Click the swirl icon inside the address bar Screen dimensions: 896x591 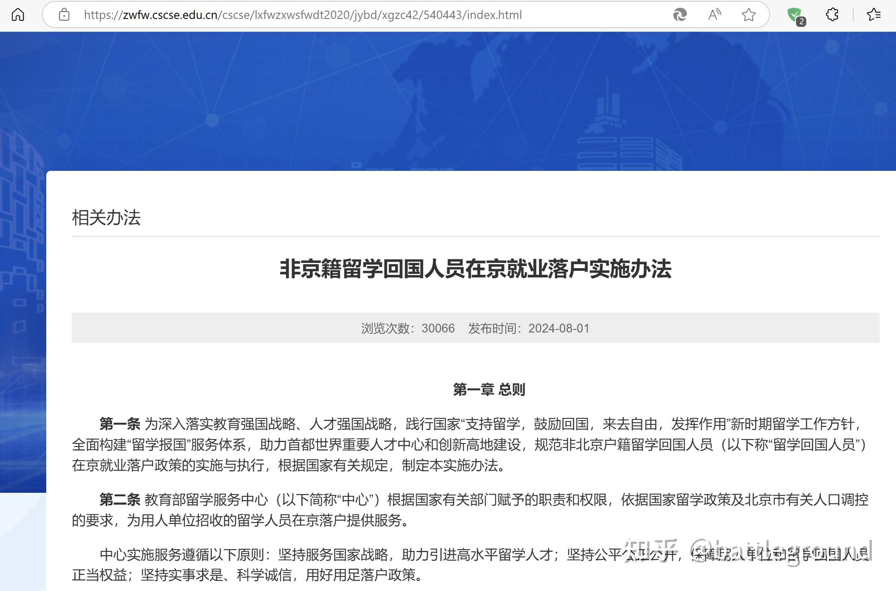point(681,15)
